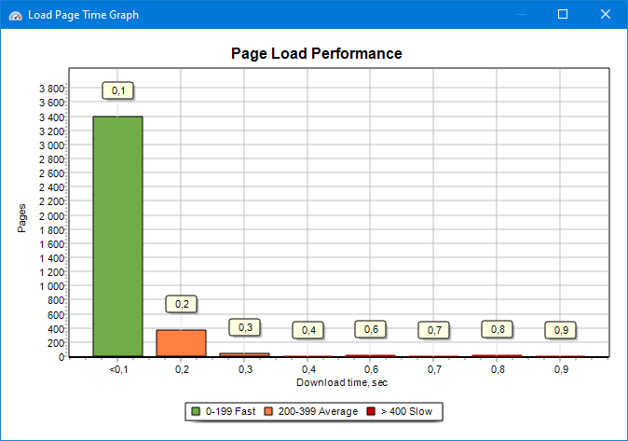
Task: Click the 0,2 data label above orange bar
Action: (x=181, y=304)
